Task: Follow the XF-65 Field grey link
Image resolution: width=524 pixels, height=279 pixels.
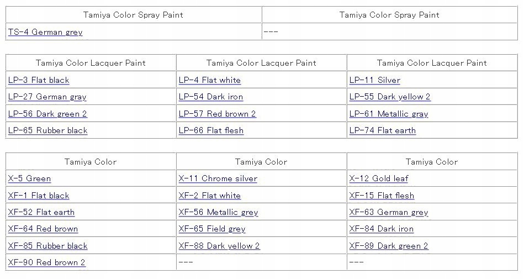Action: click(212, 229)
